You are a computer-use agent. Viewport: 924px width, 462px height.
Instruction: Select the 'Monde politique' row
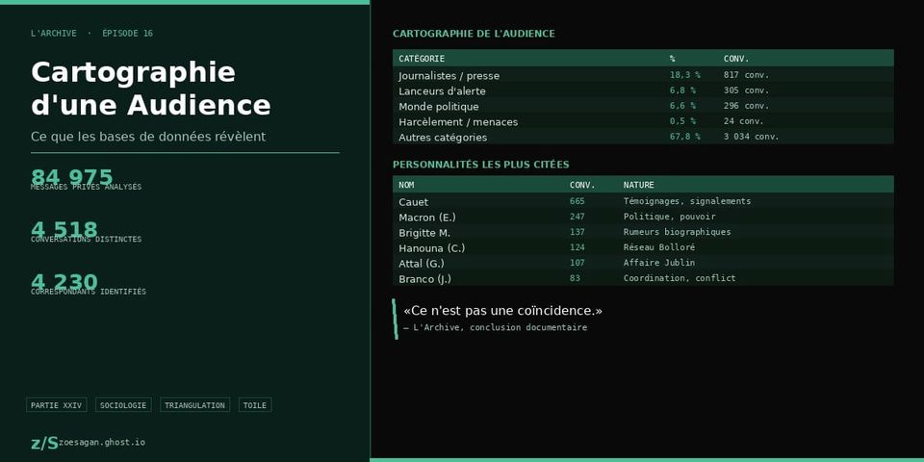(x=643, y=106)
